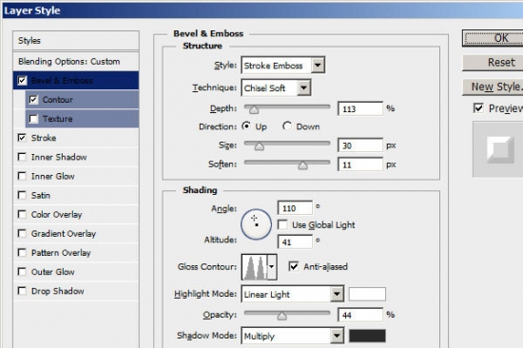Viewport: 523px width, 348px height.
Task: Select the Stroke effect row
Action: pos(76,138)
